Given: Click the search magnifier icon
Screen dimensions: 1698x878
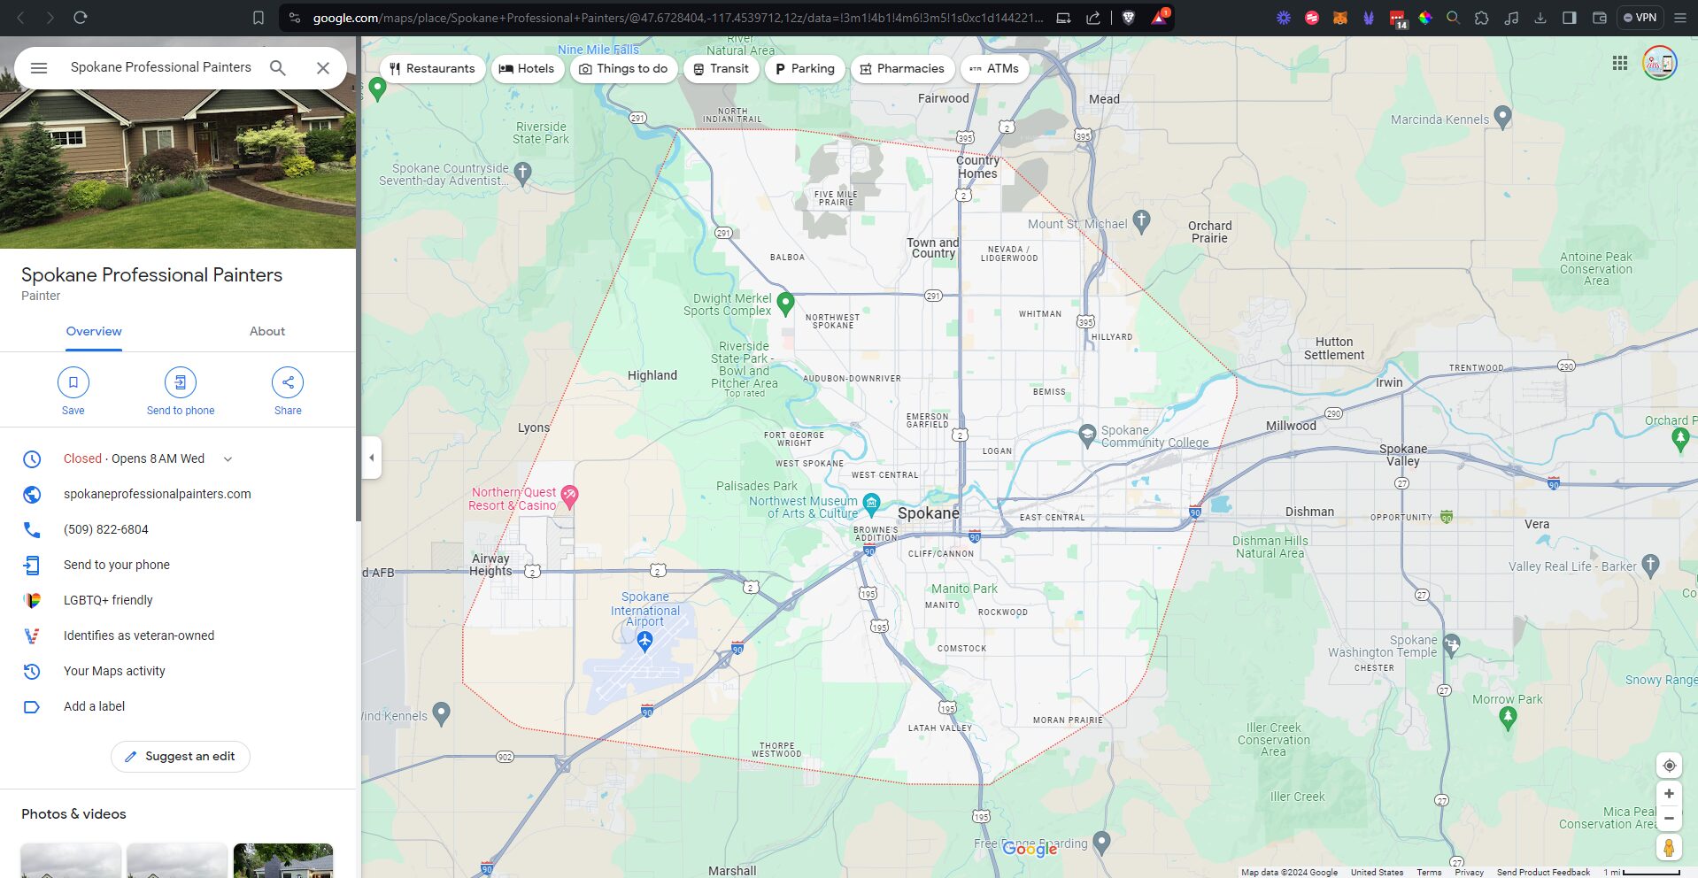Looking at the screenshot, I should 278,68.
